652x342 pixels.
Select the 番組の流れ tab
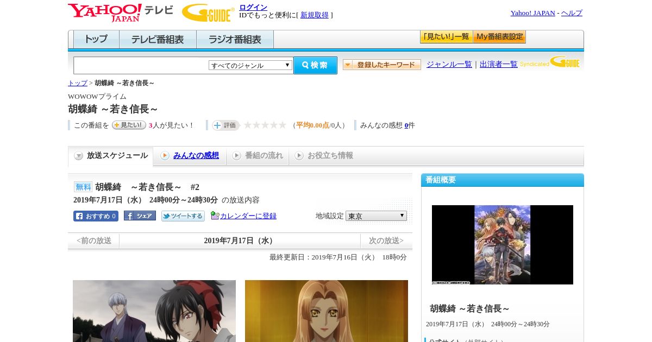[258, 156]
